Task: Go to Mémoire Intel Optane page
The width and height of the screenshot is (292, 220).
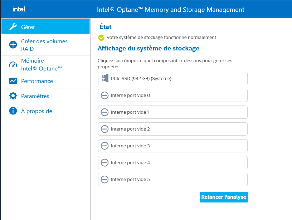Action: pyautogui.click(x=45, y=64)
